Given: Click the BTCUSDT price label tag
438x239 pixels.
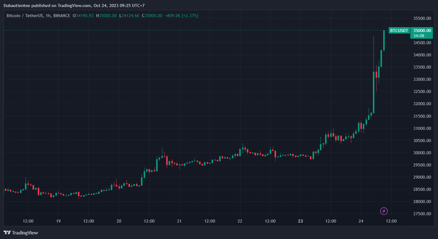Looking at the screenshot, I should coord(399,30).
